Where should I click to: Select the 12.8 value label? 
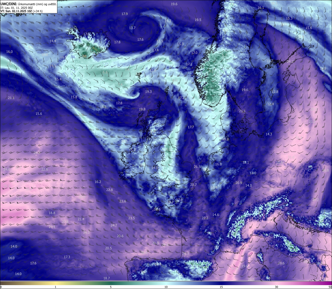pyautogui.click(x=275, y=92)
